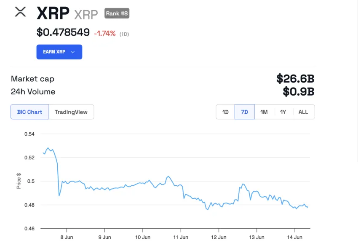Switch to the 1M time range
The image size is (358, 251).
pos(264,112)
